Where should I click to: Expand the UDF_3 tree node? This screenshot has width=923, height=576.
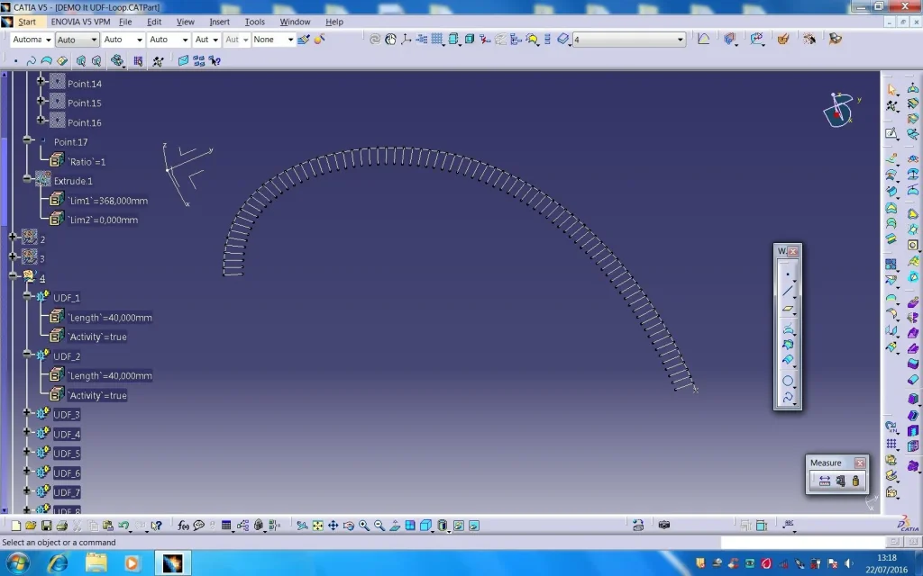(x=27, y=412)
